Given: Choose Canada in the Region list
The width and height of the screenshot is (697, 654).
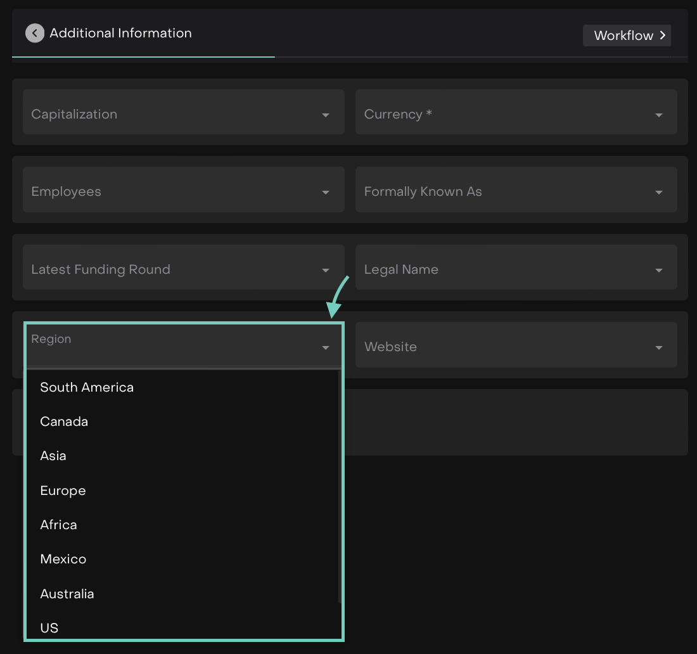Looking at the screenshot, I should (64, 421).
